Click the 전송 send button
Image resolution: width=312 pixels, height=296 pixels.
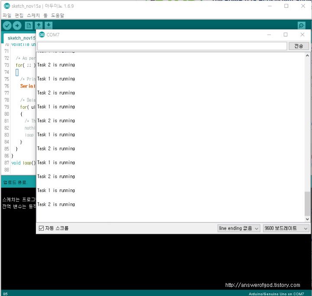[x=299, y=46]
